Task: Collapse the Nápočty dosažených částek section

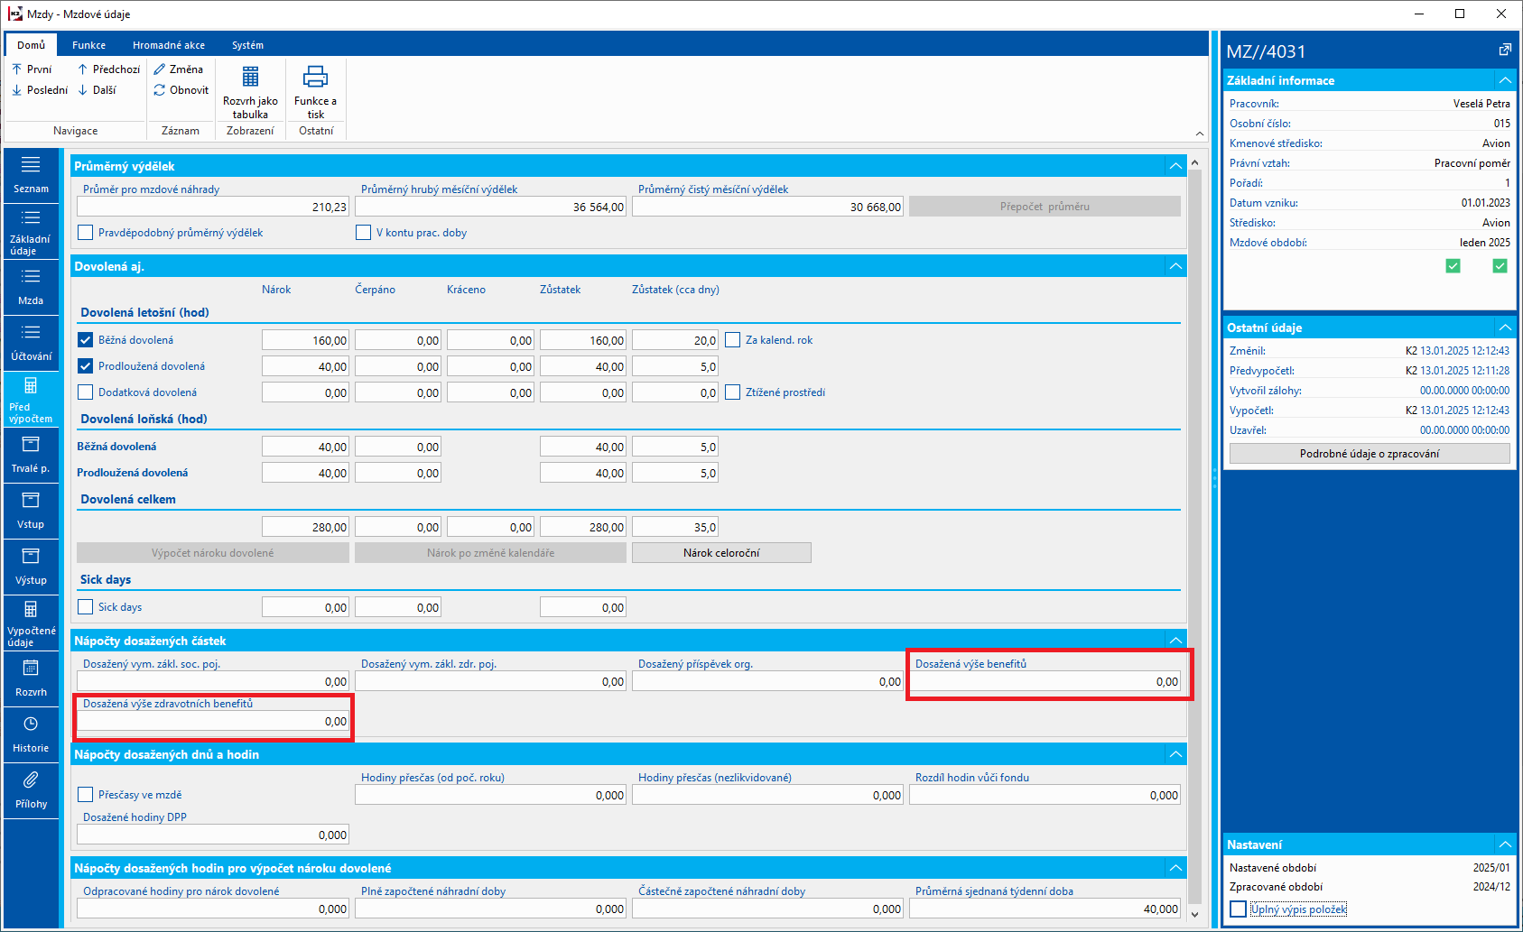Action: (1175, 641)
